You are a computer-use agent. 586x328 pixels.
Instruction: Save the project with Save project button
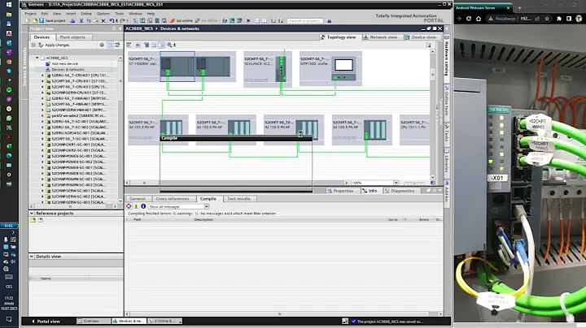pos(52,21)
